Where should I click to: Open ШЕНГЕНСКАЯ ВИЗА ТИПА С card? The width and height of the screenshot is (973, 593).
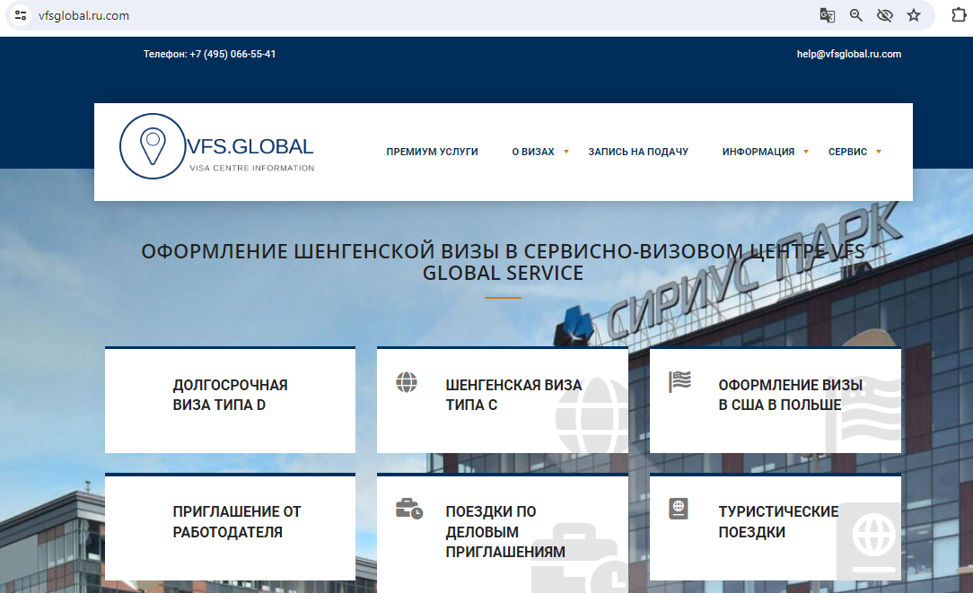click(x=503, y=400)
